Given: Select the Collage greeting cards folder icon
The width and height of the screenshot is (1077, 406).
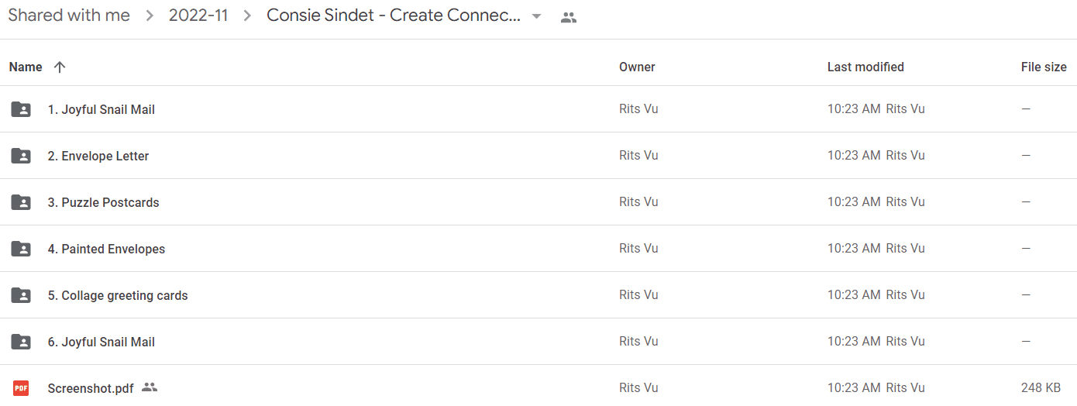Looking at the screenshot, I should tap(21, 295).
